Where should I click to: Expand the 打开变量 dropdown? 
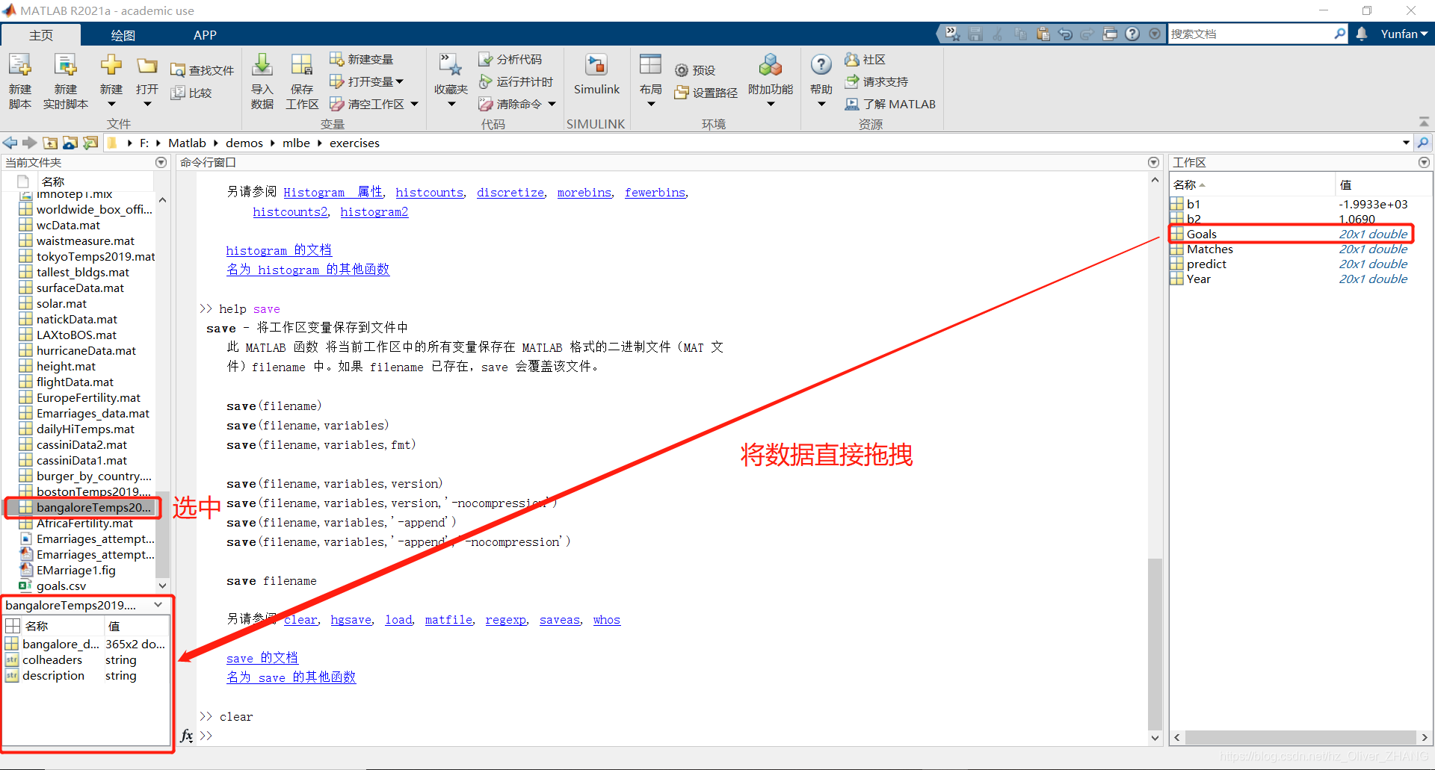tap(400, 81)
